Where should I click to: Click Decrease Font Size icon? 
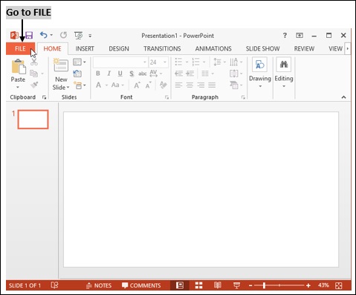[149, 85]
